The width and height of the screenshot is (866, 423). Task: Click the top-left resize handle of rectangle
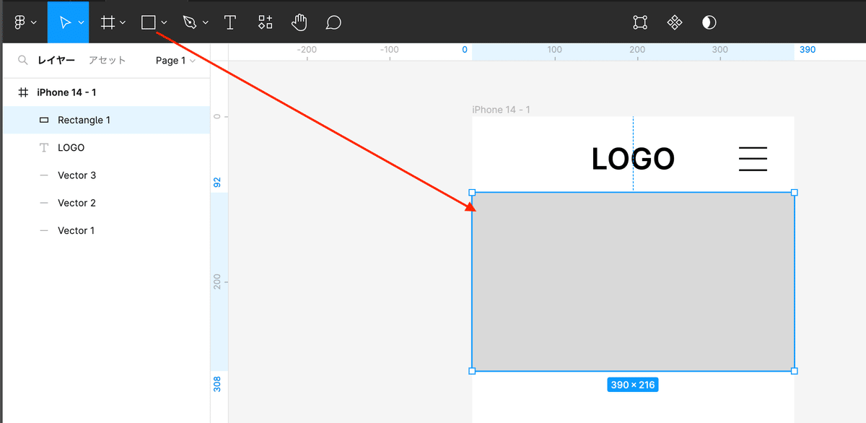coord(472,192)
